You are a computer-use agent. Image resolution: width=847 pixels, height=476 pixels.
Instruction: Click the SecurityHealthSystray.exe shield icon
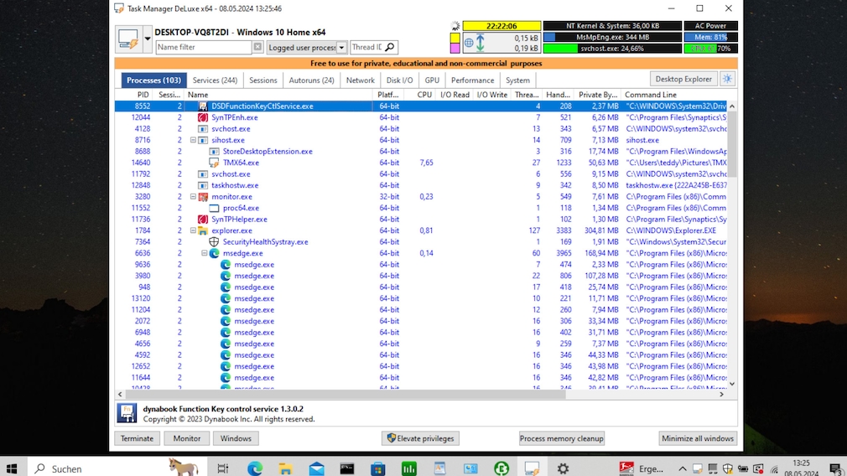[x=215, y=242]
